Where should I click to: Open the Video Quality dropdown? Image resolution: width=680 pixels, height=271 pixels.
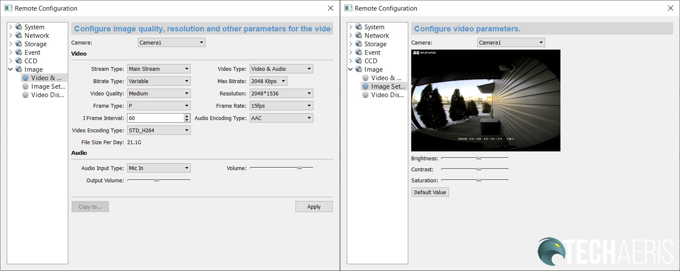click(159, 93)
